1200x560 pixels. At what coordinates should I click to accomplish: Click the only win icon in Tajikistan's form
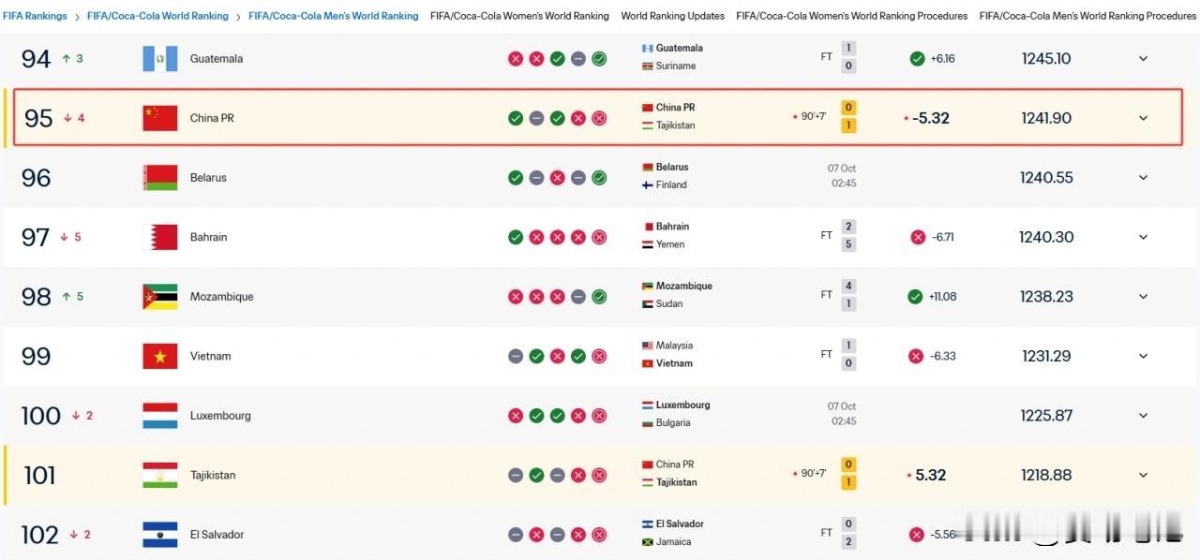536,475
